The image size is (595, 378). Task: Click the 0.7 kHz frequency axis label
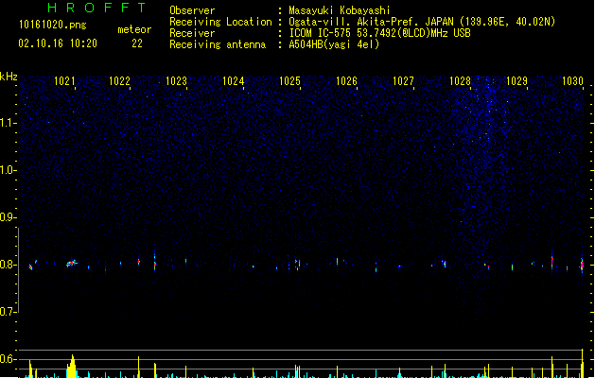8,312
